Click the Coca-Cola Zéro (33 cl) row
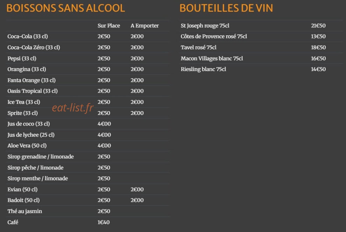 [88, 48]
